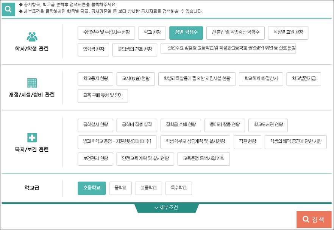The height and width of the screenshot is (230, 334).
Task: Choose 특수학교 as school level
Action: 179,188
